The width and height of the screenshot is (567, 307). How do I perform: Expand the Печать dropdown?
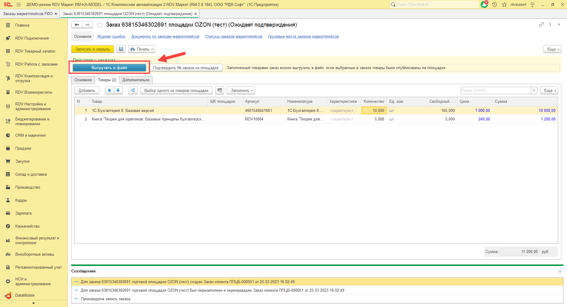click(142, 49)
